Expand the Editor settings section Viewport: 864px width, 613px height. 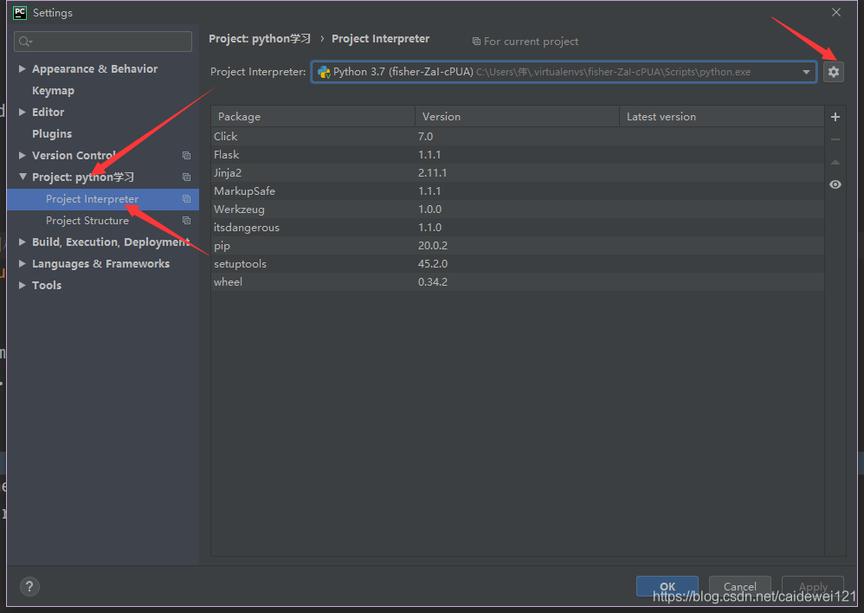tap(23, 113)
